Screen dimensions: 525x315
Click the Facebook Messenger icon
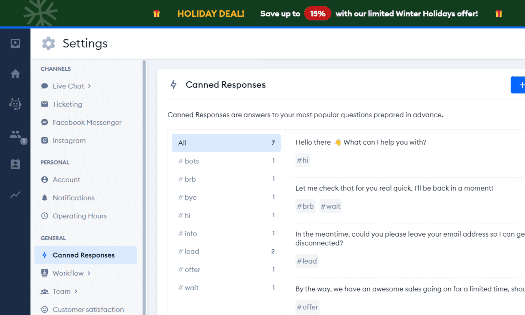[44, 122]
